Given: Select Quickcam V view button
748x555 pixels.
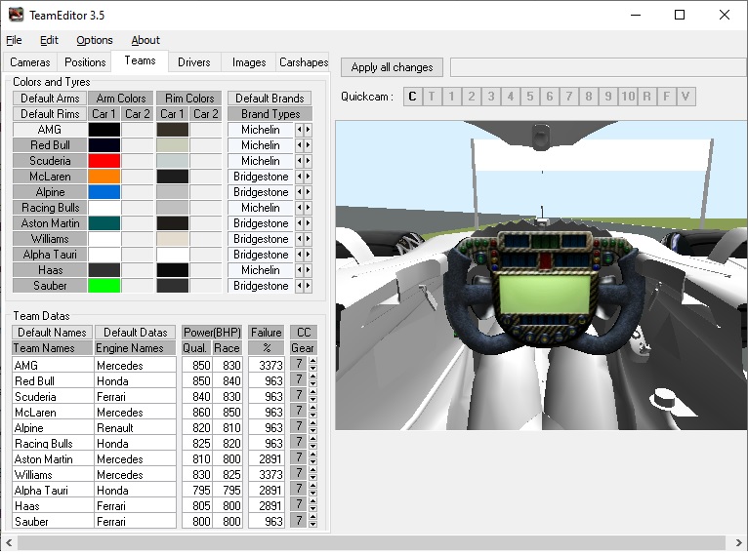Looking at the screenshot, I should pyautogui.click(x=686, y=97).
